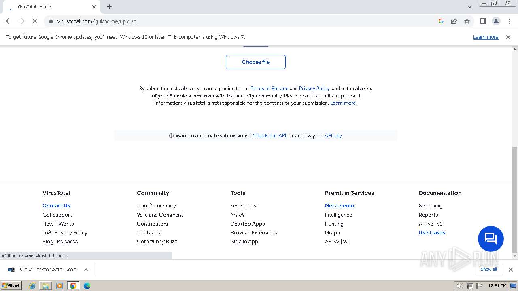518x291 pixels.
Task: Click Learn more after submission notice
Action: (344, 103)
